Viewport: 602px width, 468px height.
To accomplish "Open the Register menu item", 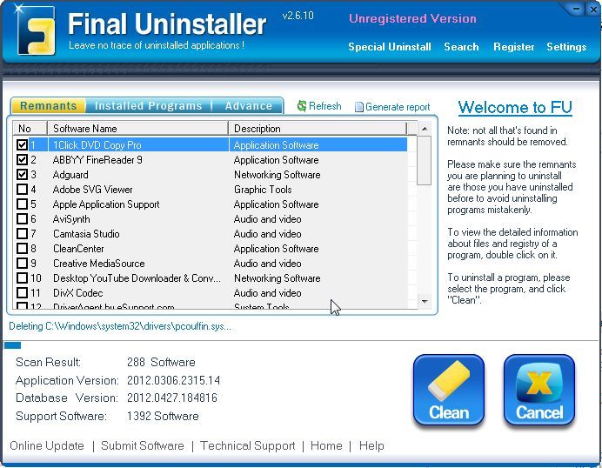I will [513, 47].
